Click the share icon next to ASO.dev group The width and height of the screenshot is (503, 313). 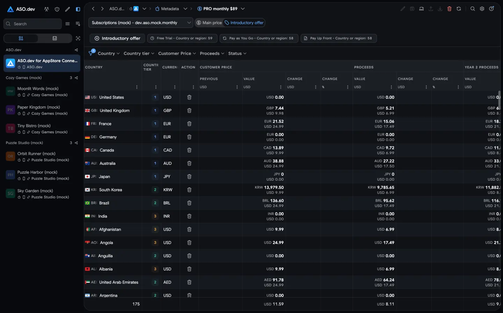point(76,50)
